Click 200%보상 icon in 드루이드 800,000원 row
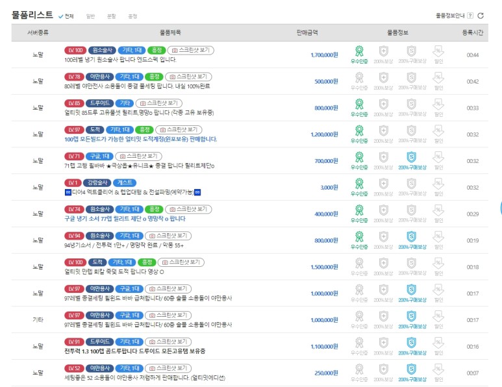The height and width of the screenshot is (387, 502). click(x=384, y=105)
